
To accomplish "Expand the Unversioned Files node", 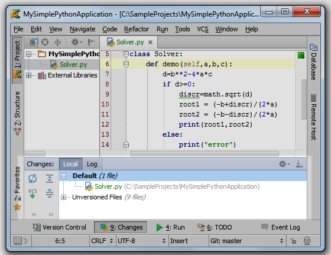I will point(63,198).
